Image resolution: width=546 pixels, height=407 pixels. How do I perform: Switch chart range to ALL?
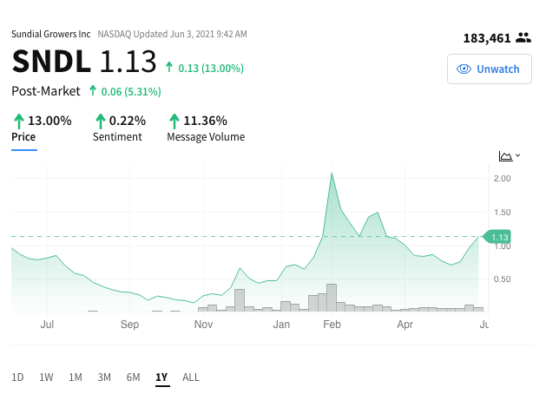pyautogui.click(x=191, y=377)
